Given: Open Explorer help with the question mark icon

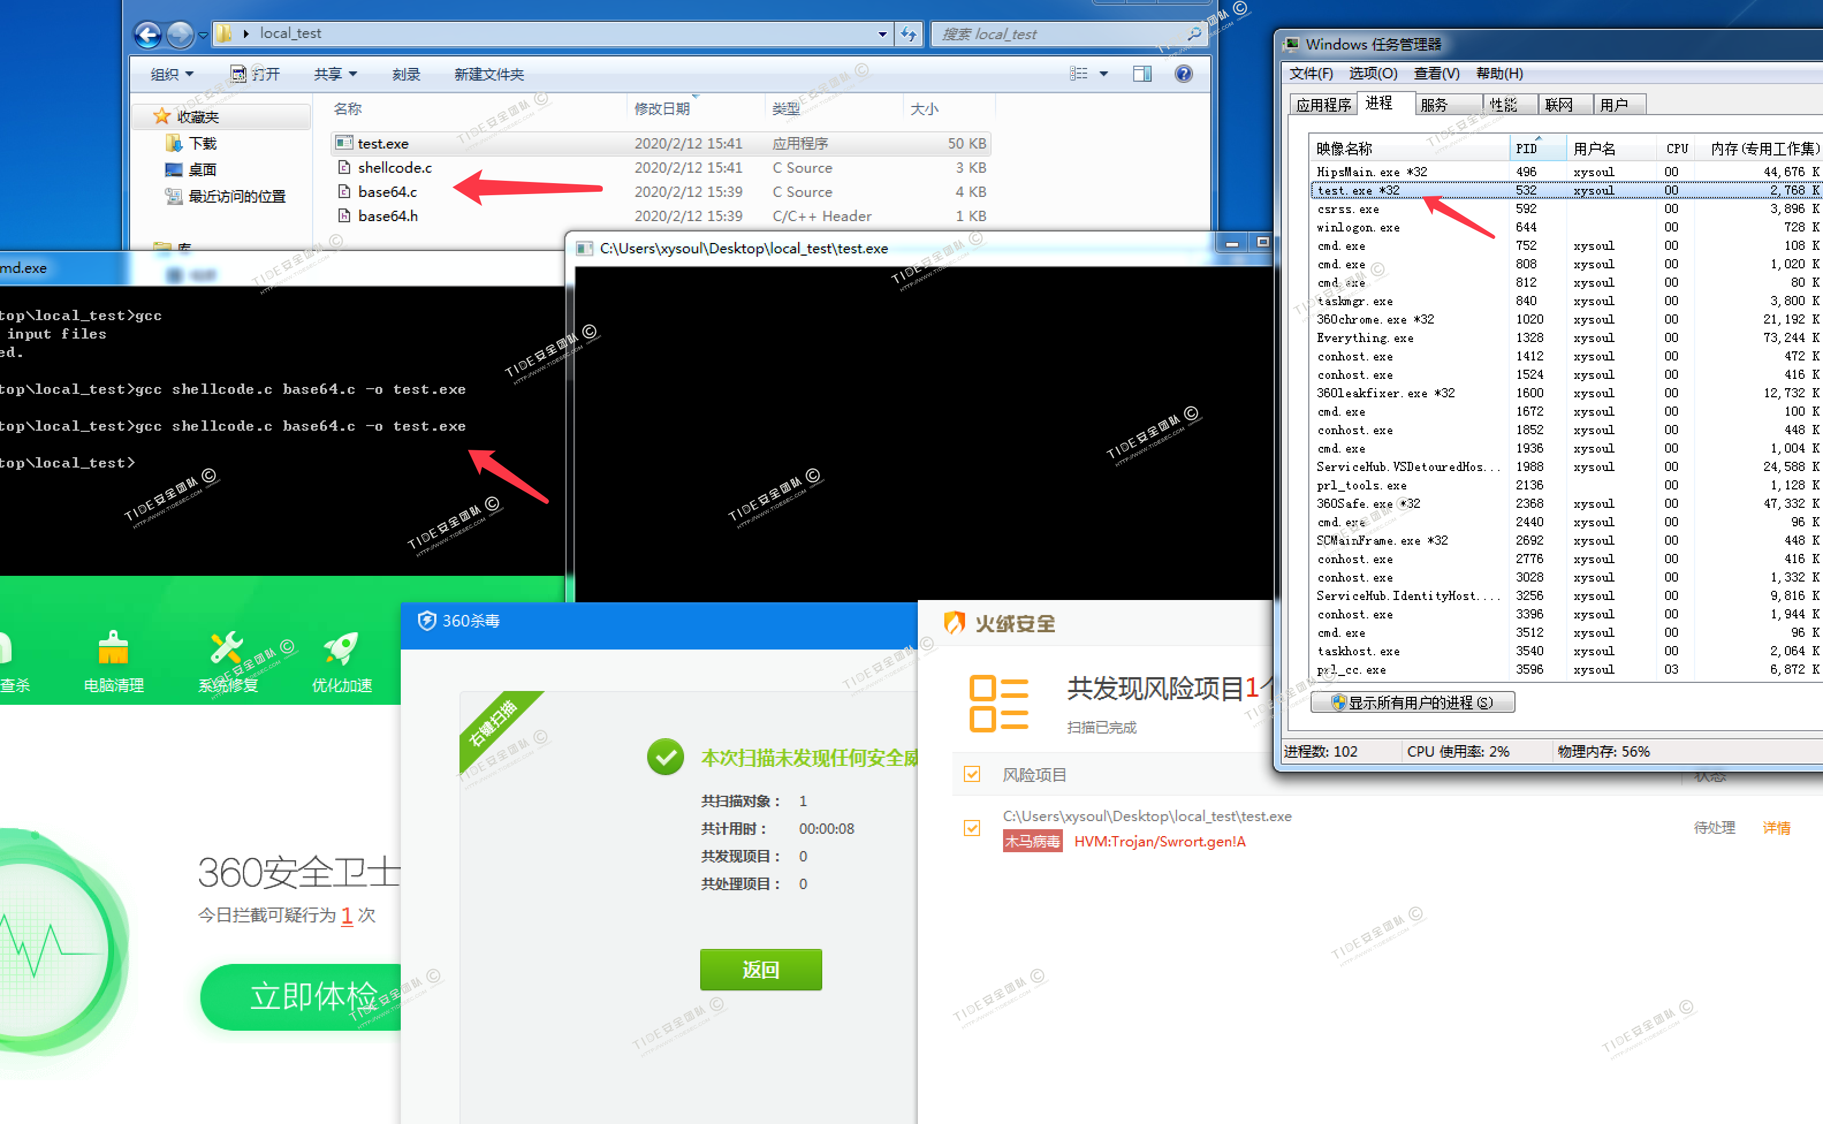Looking at the screenshot, I should (1183, 74).
